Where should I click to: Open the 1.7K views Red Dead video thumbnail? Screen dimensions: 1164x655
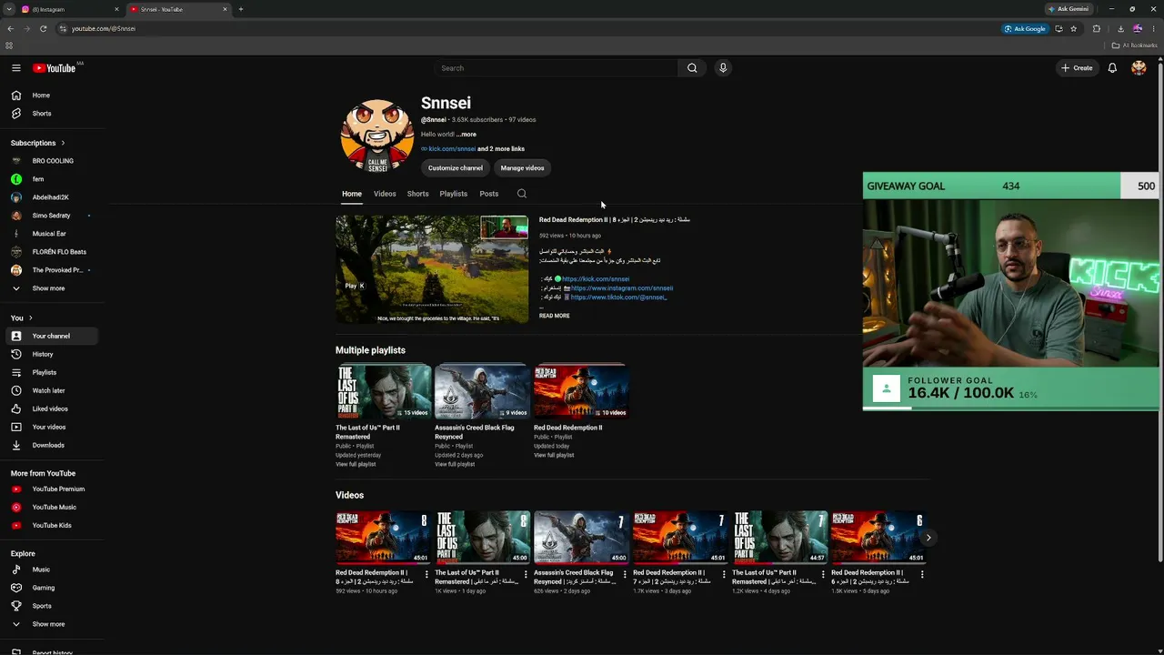pos(680,538)
